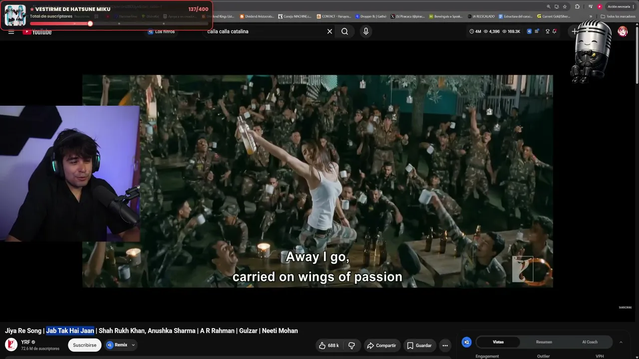Open 'Dividend Aristocrats' bookmark

tap(257, 16)
